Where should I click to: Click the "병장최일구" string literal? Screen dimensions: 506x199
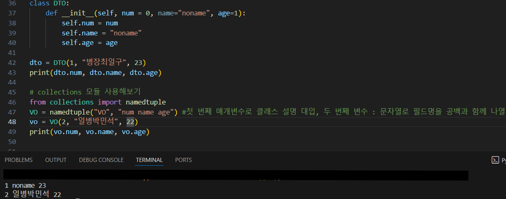coord(104,62)
